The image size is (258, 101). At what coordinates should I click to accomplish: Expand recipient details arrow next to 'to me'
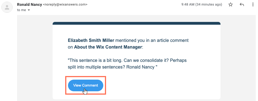(x=29, y=10)
